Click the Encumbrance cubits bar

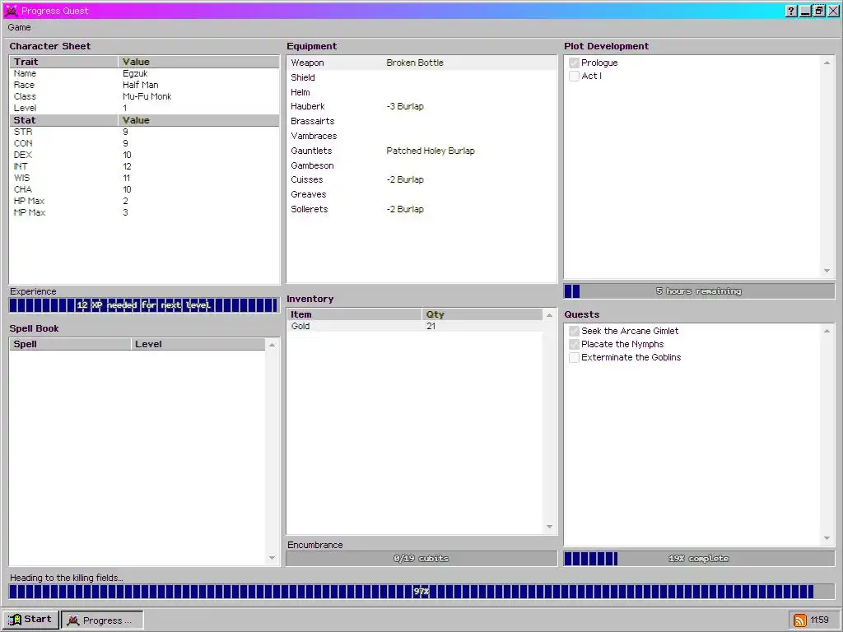[421, 559]
